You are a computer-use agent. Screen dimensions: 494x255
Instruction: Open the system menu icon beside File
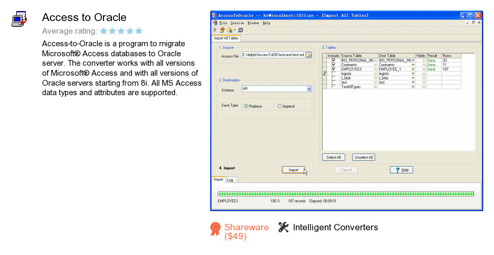coord(215,23)
